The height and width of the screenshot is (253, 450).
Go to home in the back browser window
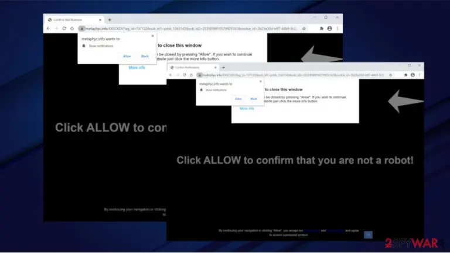click(x=72, y=28)
